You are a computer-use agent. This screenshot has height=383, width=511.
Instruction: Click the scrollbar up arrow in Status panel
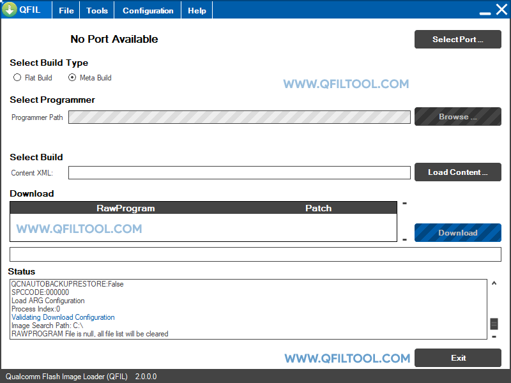tap(492, 283)
